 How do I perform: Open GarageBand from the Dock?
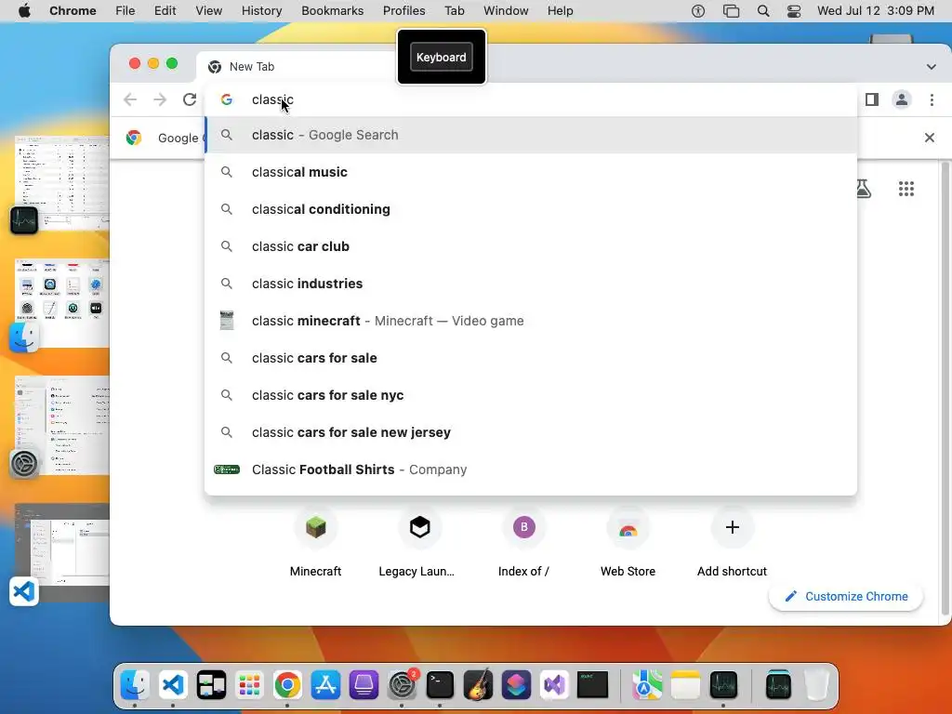tap(479, 685)
